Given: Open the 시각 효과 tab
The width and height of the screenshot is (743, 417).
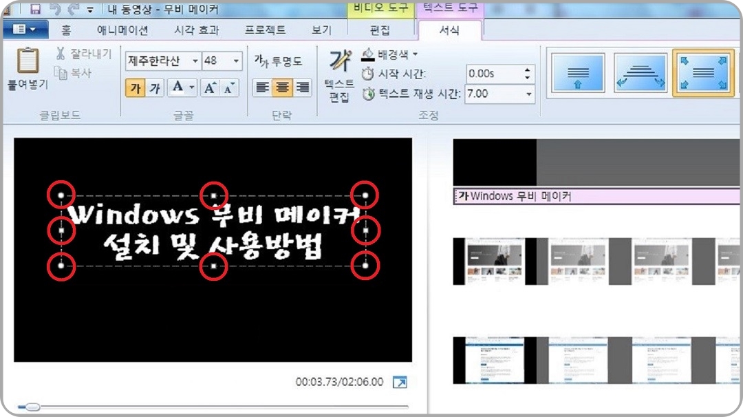Looking at the screenshot, I should point(197,30).
